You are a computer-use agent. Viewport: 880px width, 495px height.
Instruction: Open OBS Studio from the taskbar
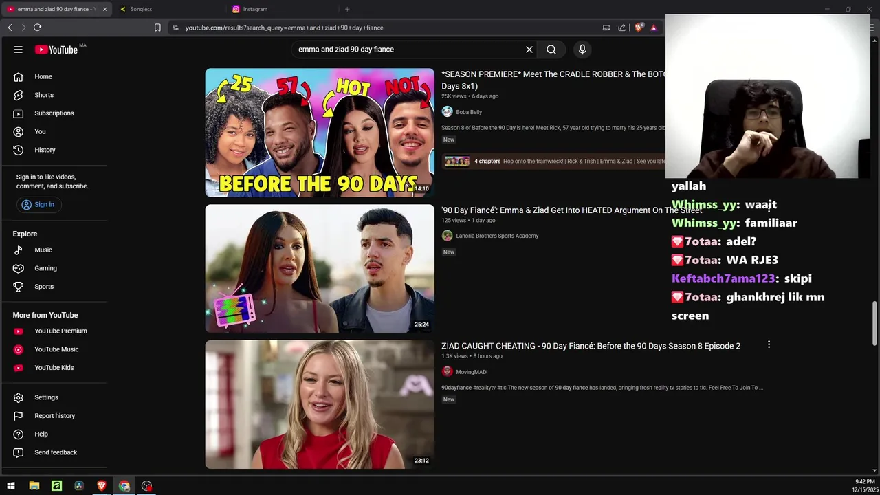tap(146, 486)
